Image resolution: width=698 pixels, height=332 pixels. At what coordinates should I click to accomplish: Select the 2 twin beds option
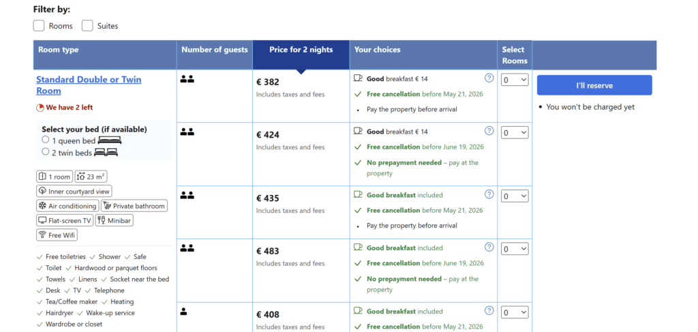46,152
